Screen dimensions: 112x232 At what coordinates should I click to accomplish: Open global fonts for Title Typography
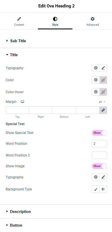(x=96, y=68)
